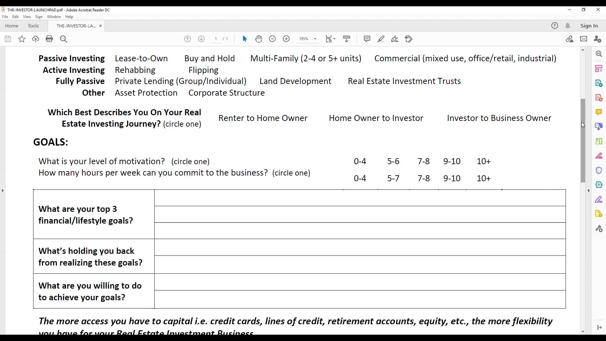
Task: Open Find text magnifier tool
Action: coord(64,39)
